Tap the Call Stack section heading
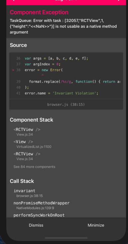128x244 pixels. pos(22,181)
